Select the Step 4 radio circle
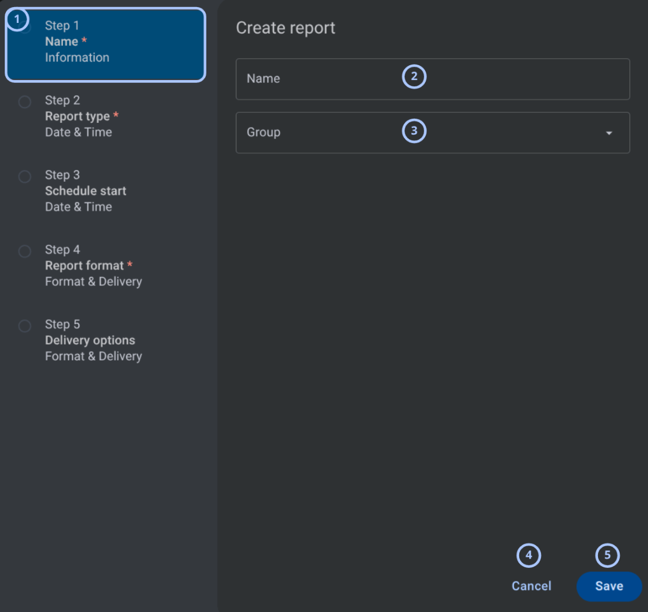 (25, 251)
